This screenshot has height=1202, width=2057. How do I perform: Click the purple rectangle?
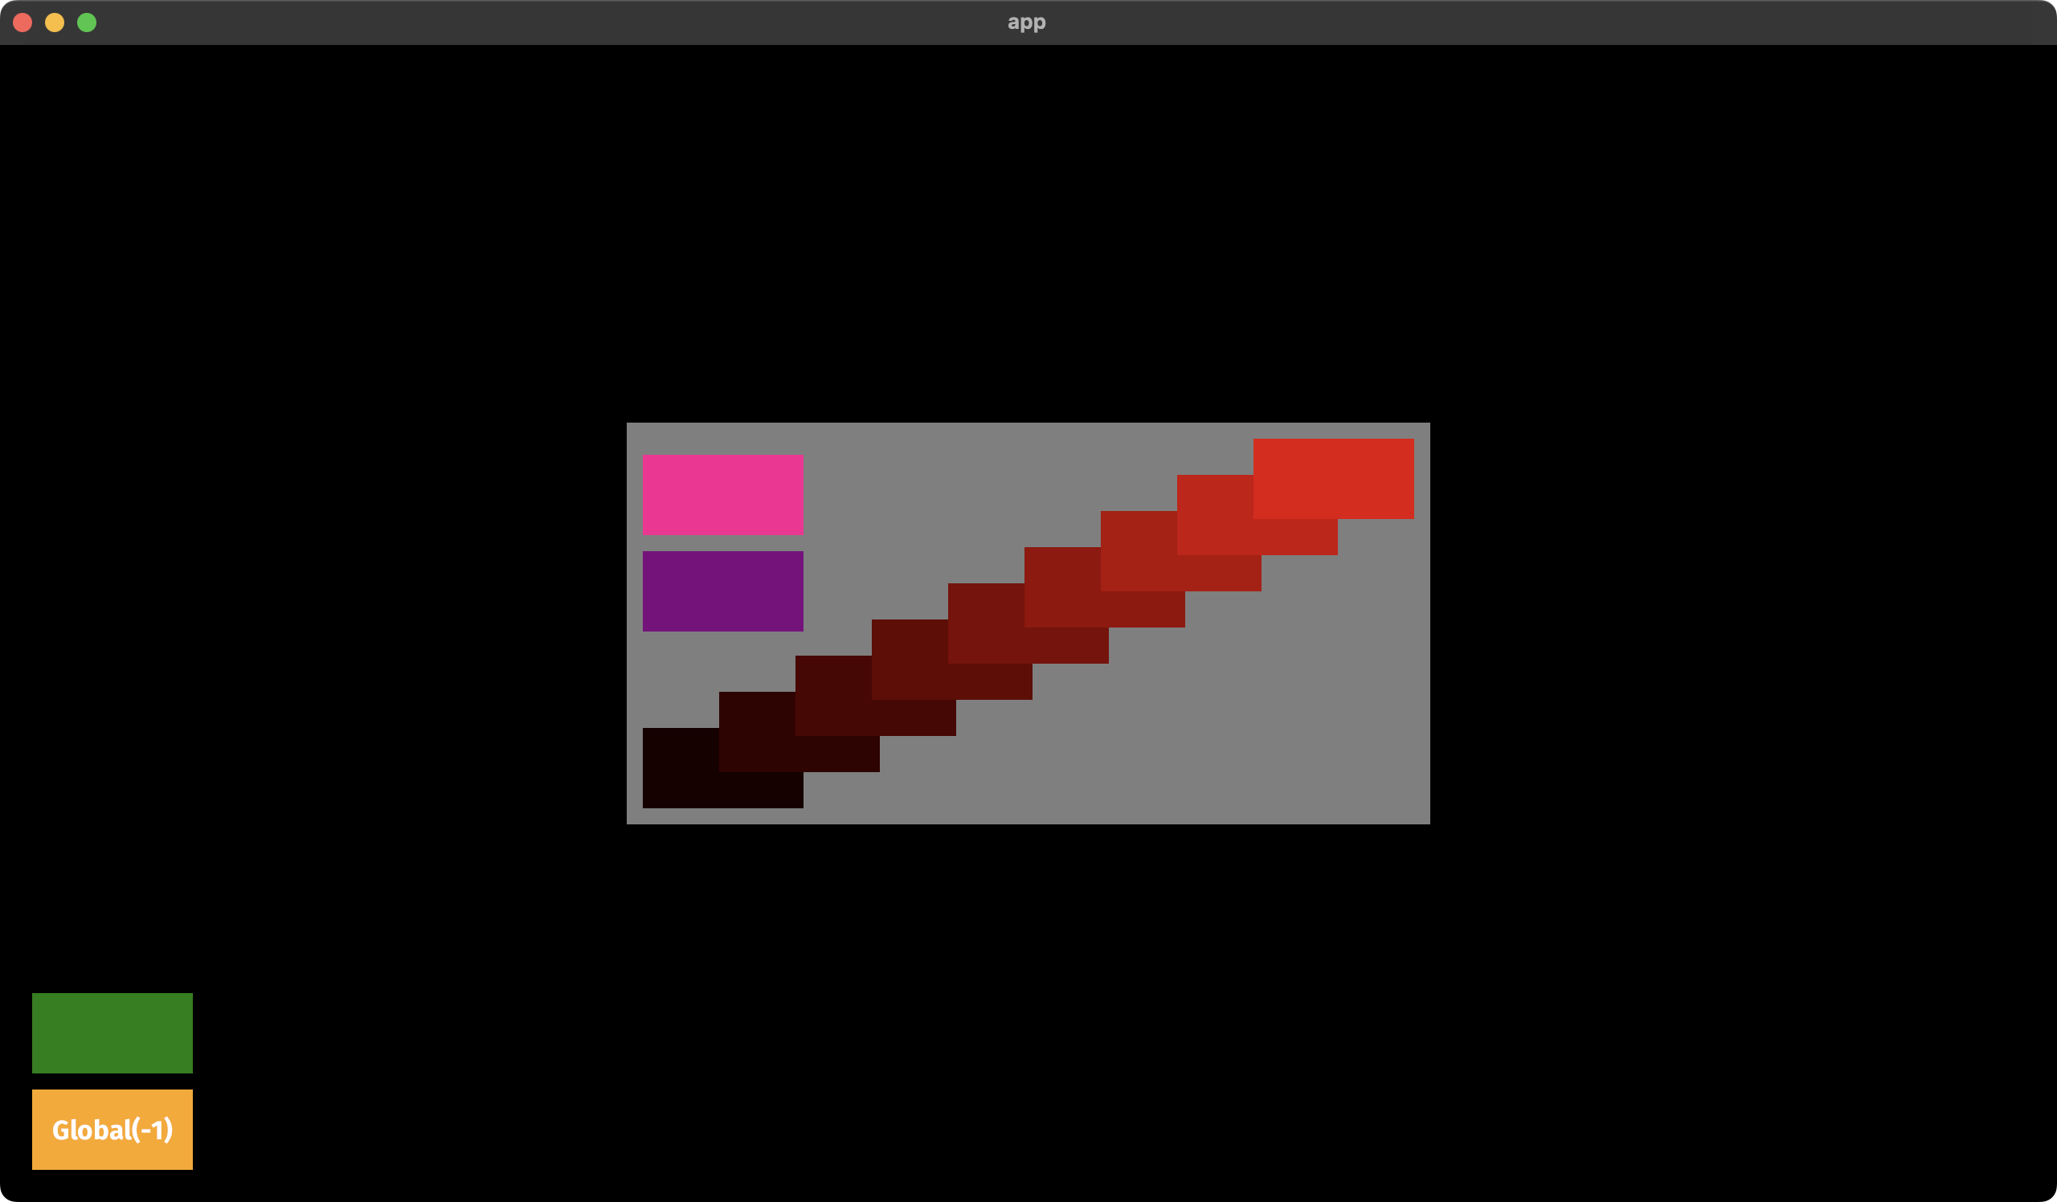722,591
